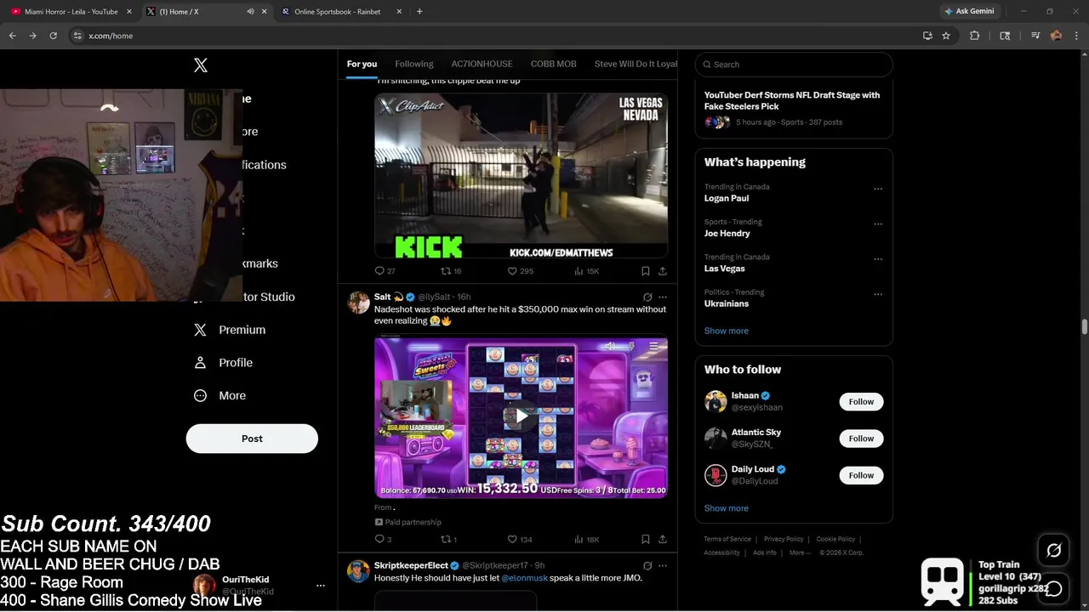Open the floating messages chat button
This screenshot has width=1089, height=612.
pos(1053,588)
